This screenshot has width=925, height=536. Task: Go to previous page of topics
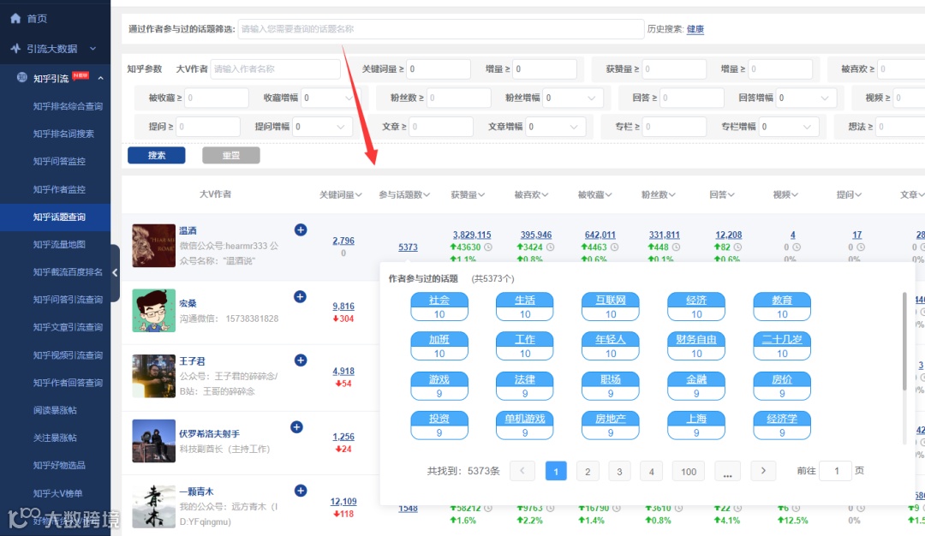click(x=522, y=471)
